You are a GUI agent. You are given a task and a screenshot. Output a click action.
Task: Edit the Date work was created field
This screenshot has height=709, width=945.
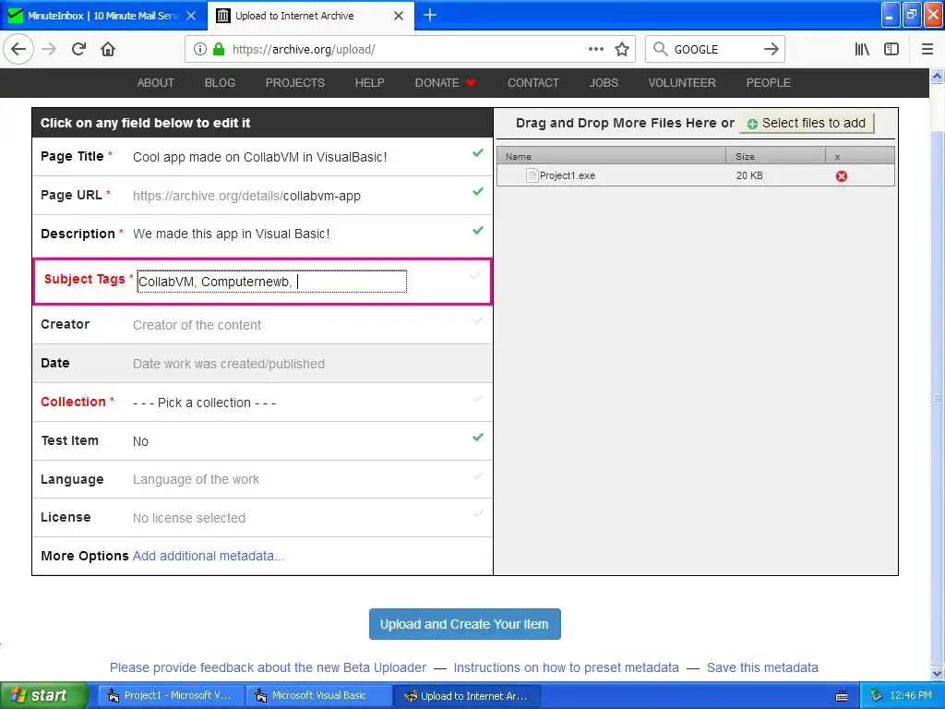click(x=229, y=364)
